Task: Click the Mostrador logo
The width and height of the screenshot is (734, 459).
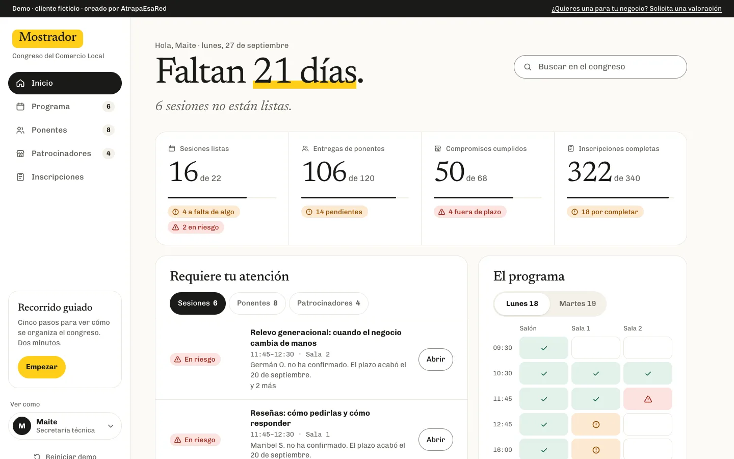Action: click(48, 38)
